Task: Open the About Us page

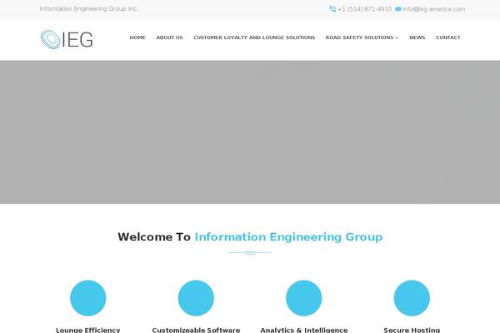Action: coord(169,37)
